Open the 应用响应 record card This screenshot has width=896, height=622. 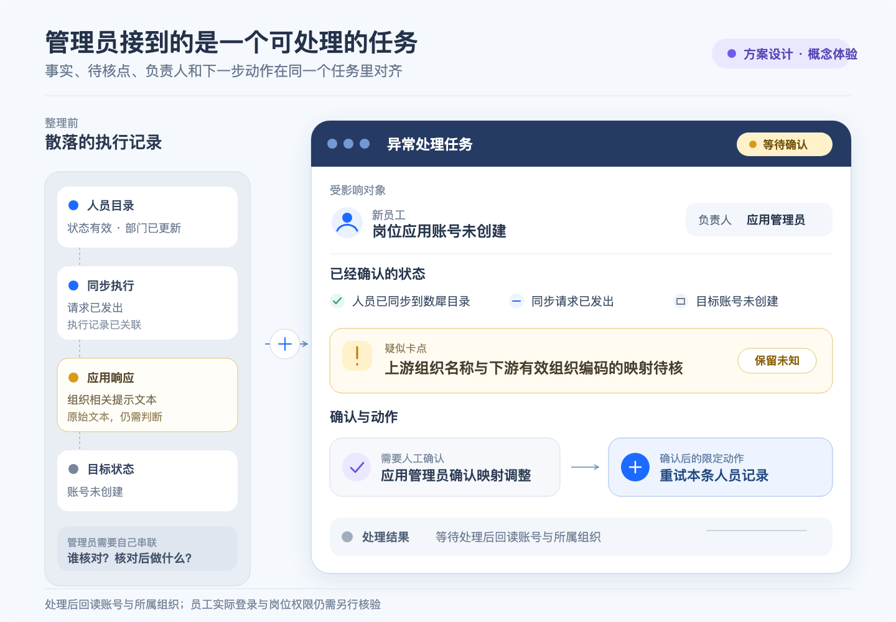147,395
